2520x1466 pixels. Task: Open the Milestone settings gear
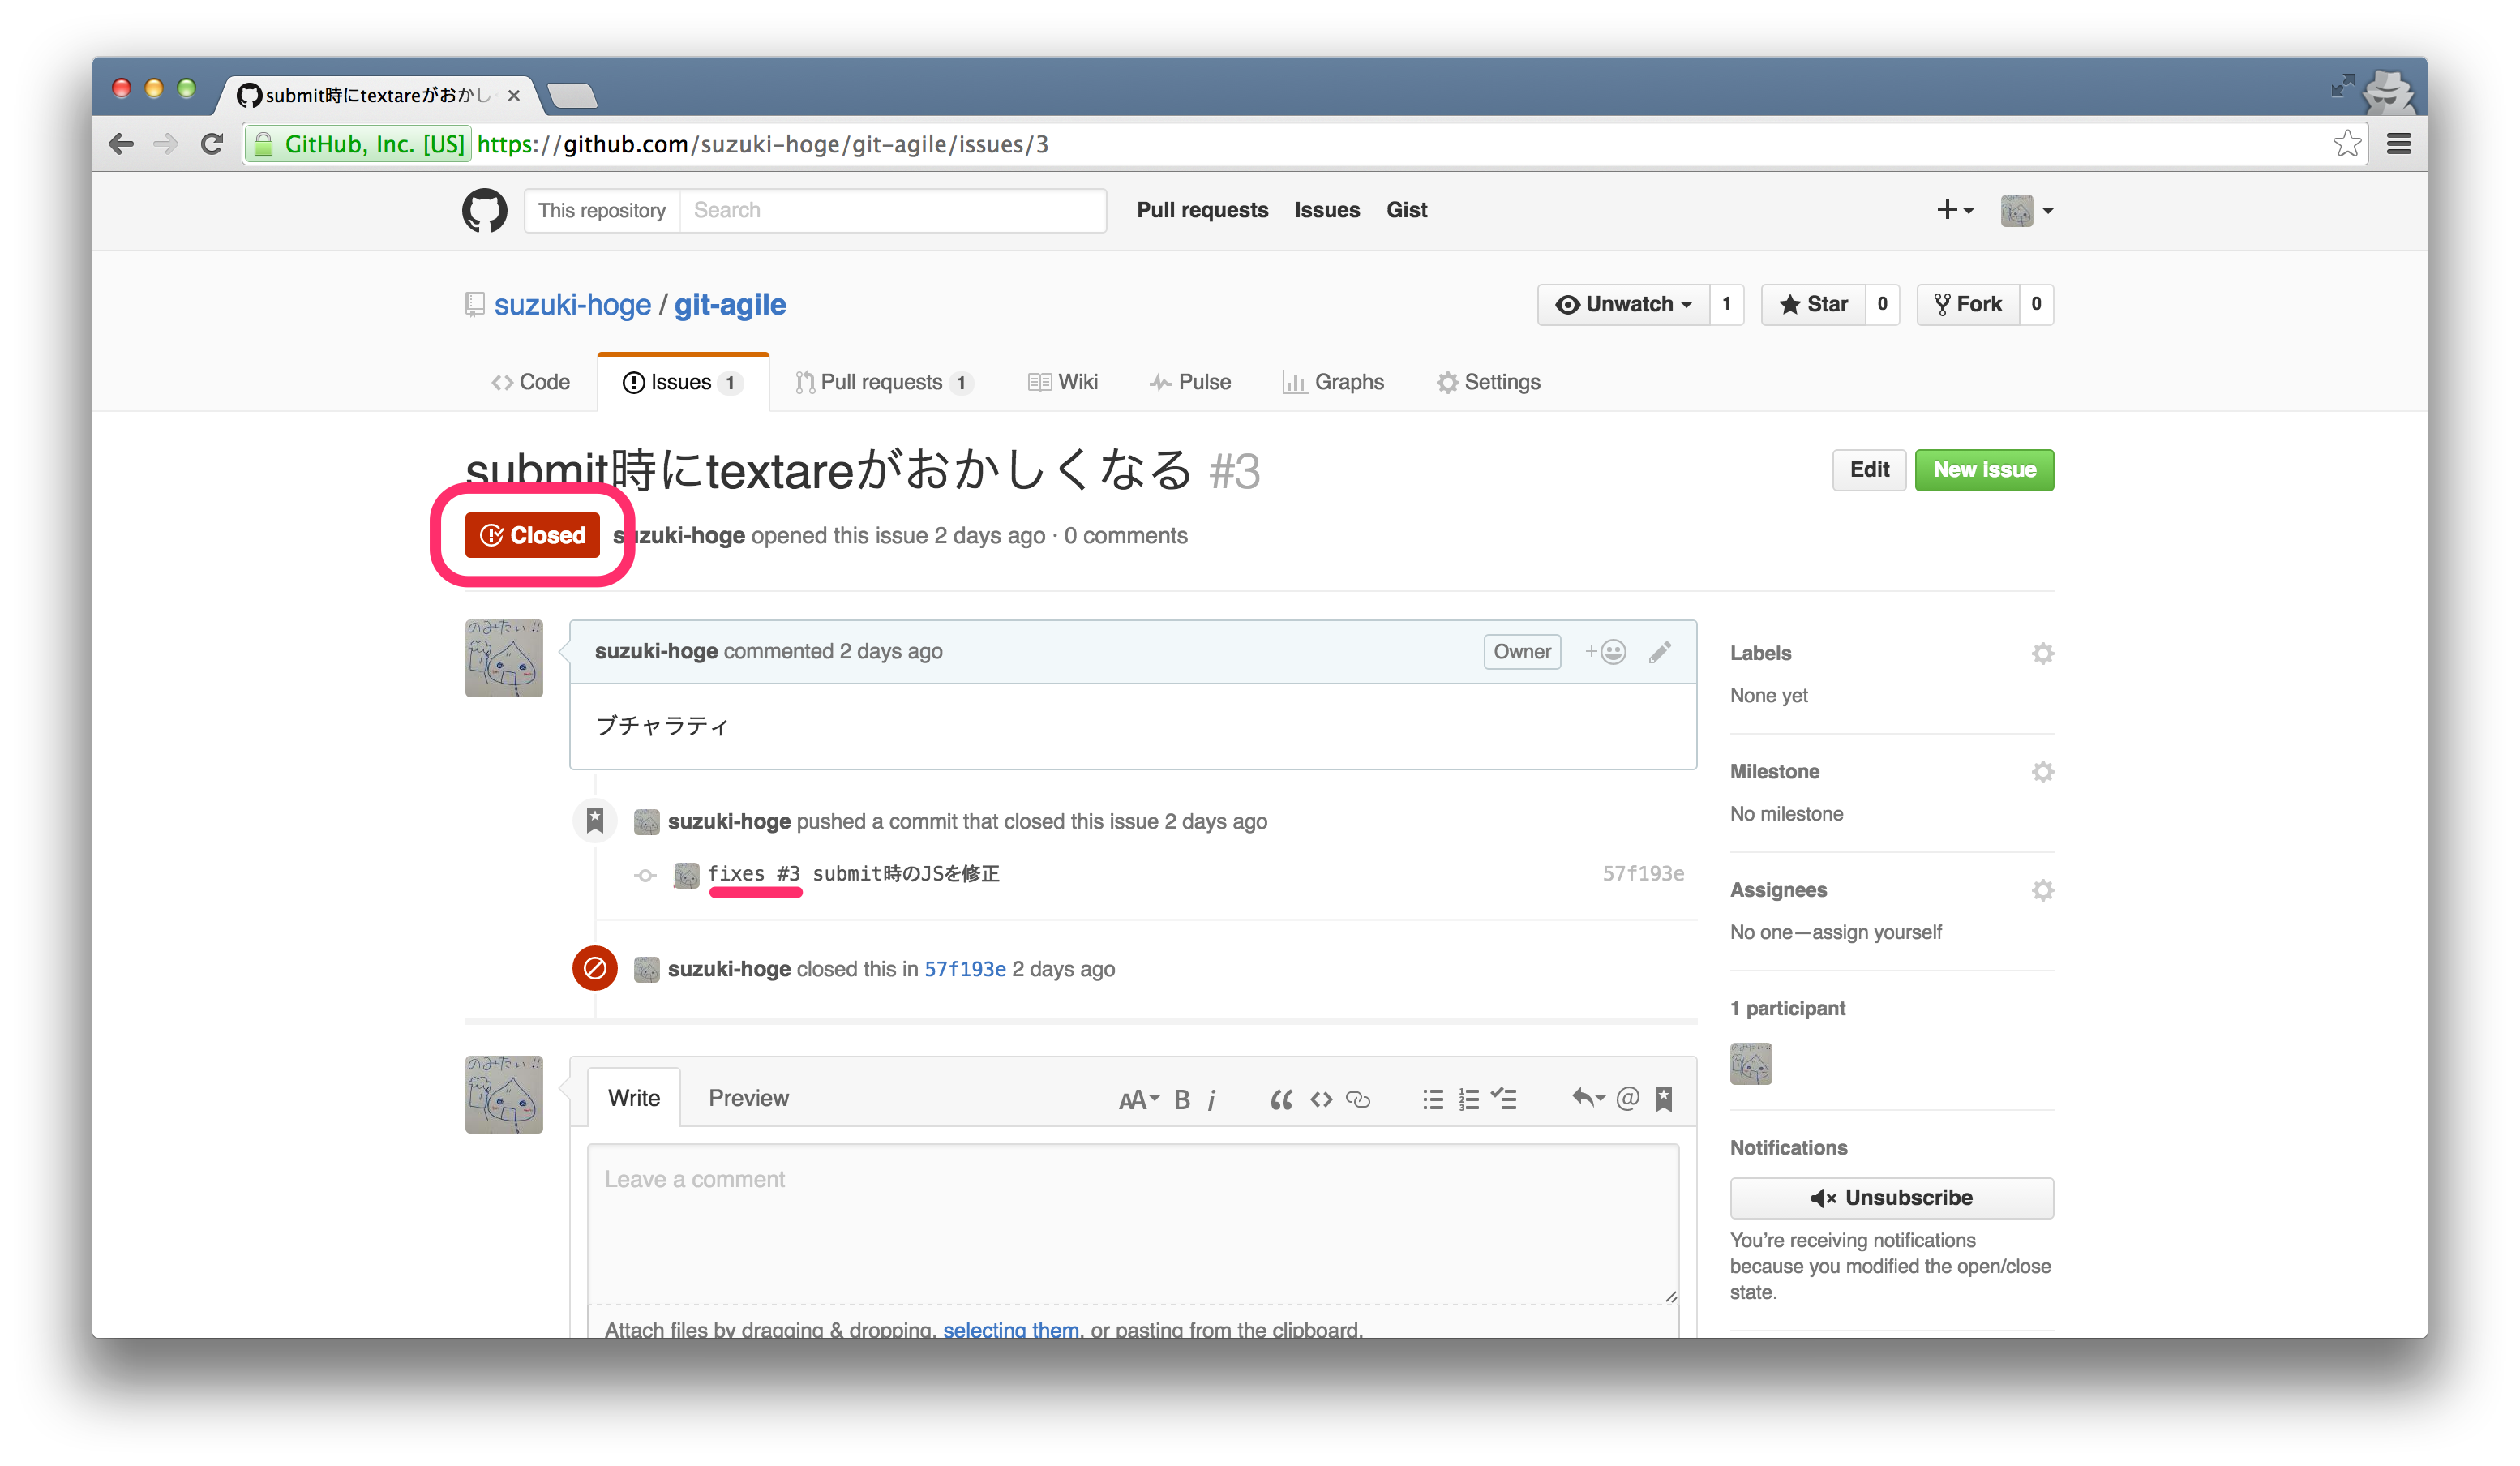(2043, 771)
